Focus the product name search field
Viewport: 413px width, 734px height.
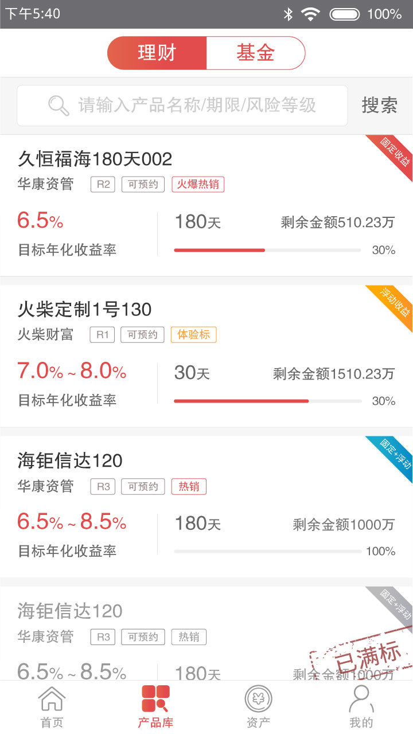coord(182,106)
